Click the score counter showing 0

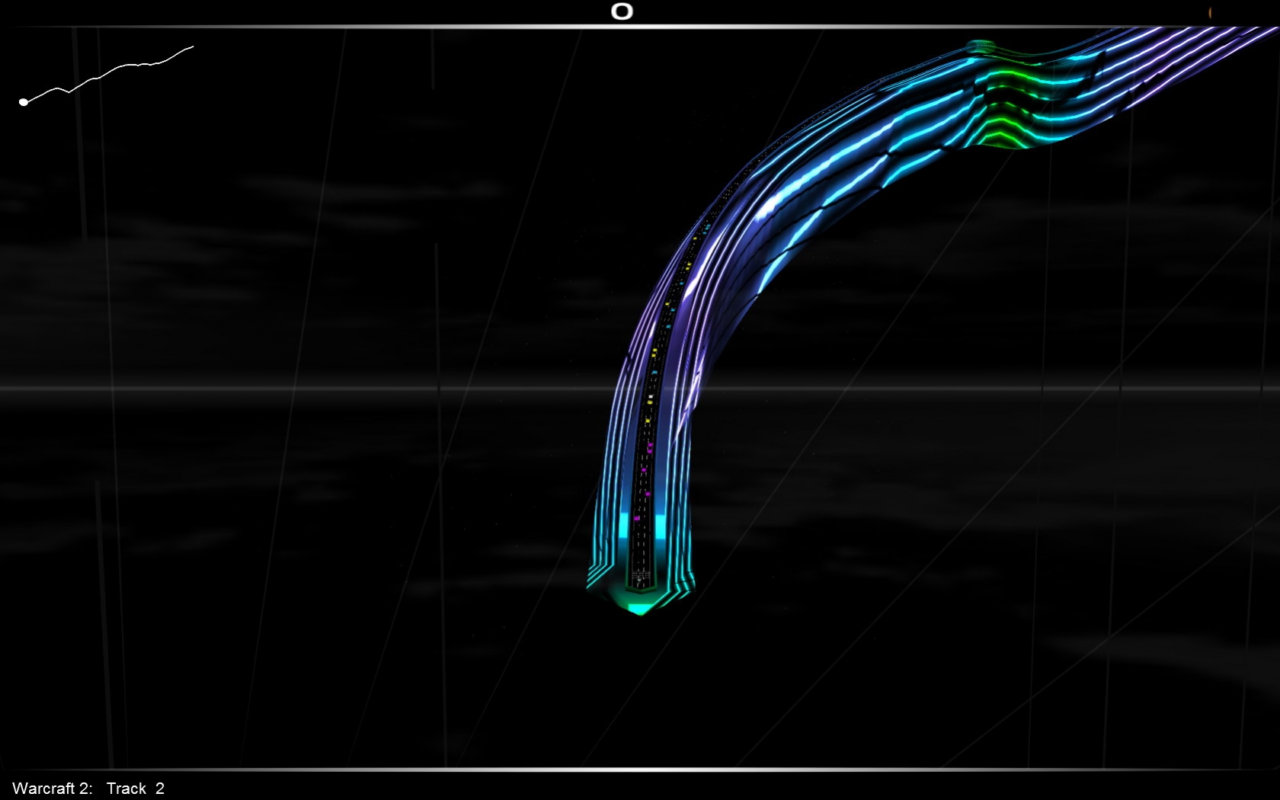[622, 11]
